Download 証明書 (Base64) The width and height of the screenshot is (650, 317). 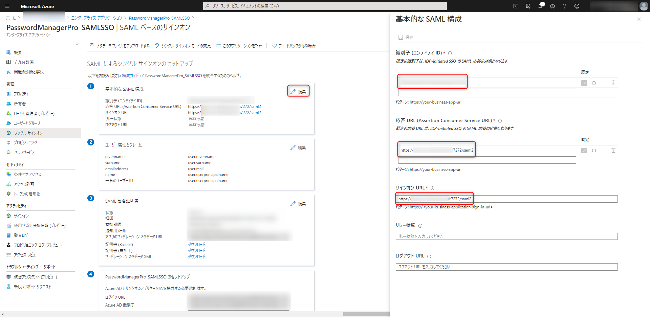[x=197, y=244]
